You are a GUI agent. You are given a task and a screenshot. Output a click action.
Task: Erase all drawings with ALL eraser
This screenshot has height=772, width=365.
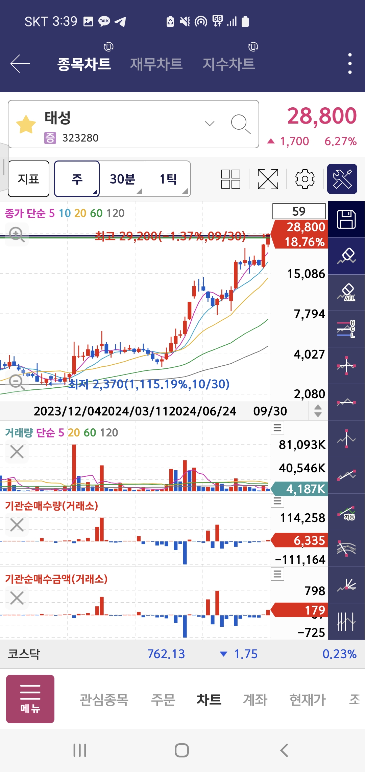[346, 293]
